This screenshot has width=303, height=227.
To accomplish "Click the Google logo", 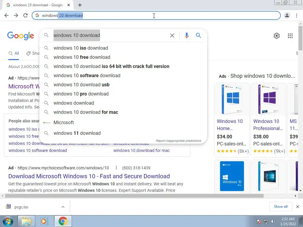I will [20, 36].
